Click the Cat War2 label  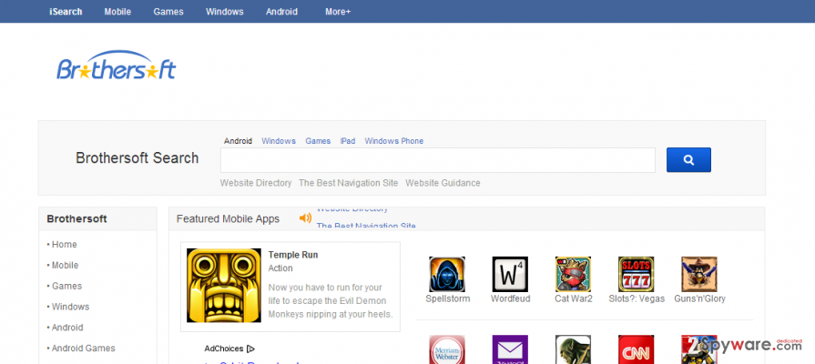574,298
